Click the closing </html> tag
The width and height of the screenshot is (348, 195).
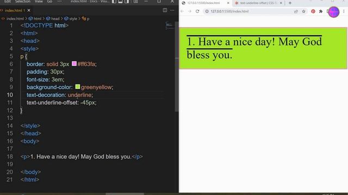[30, 179]
